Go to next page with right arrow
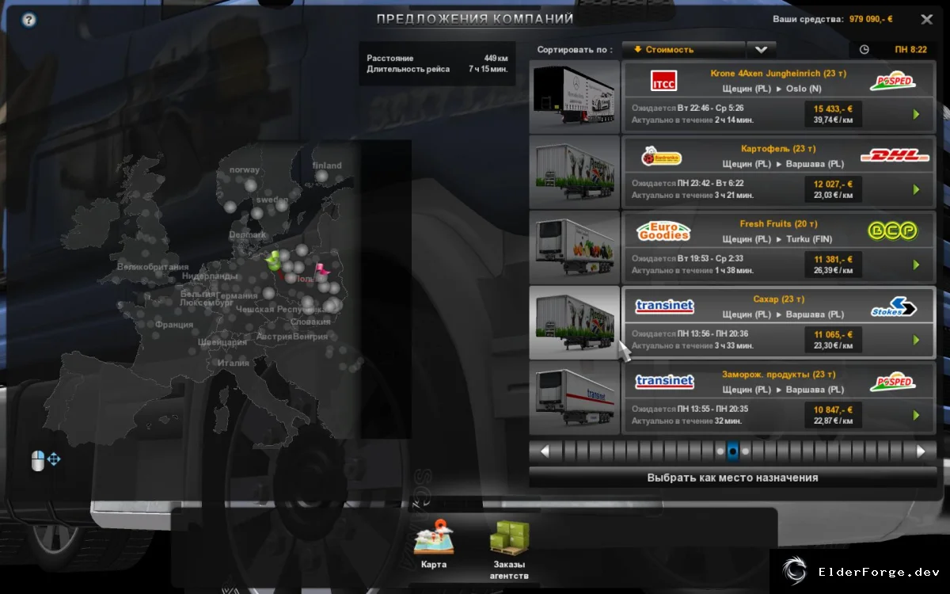Image resolution: width=950 pixels, height=594 pixels. pyautogui.click(x=921, y=451)
